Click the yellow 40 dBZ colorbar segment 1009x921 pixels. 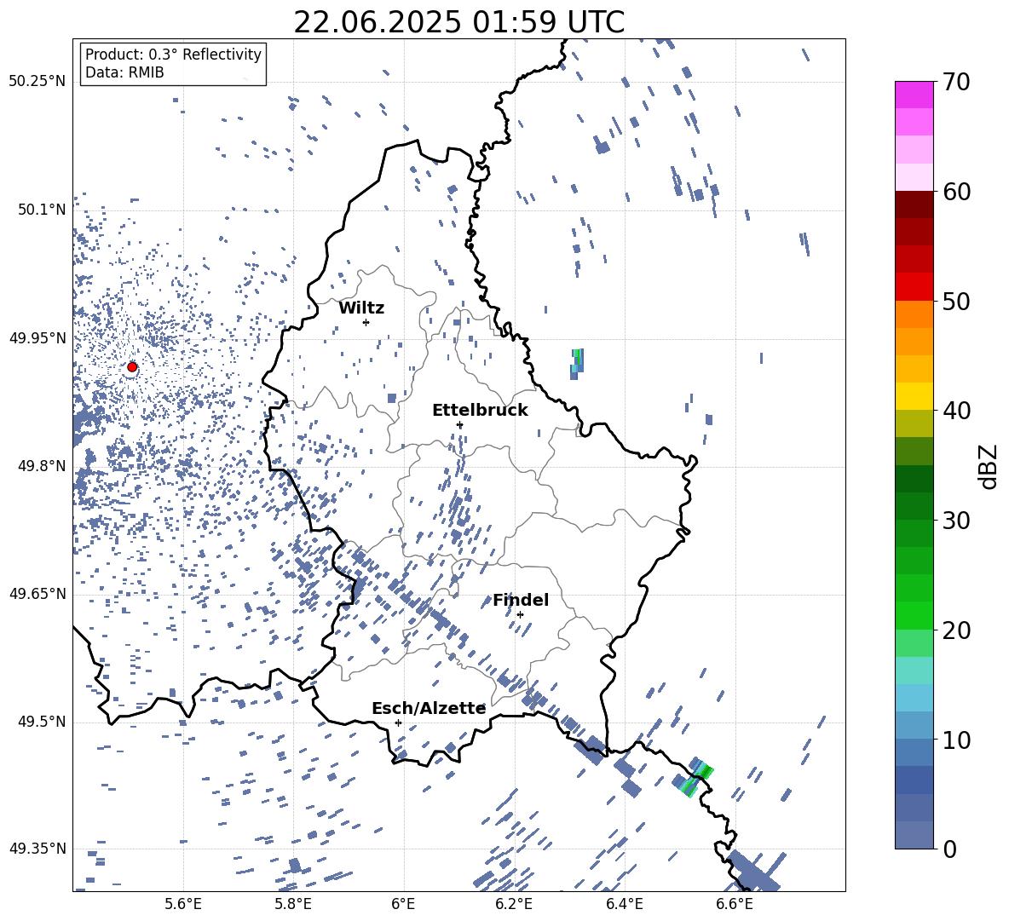click(914, 396)
